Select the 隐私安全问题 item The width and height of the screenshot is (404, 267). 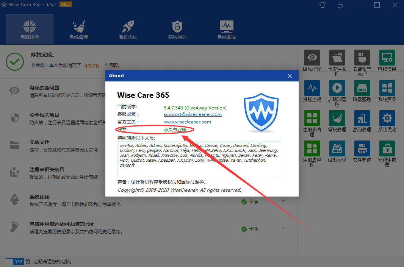(44, 88)
